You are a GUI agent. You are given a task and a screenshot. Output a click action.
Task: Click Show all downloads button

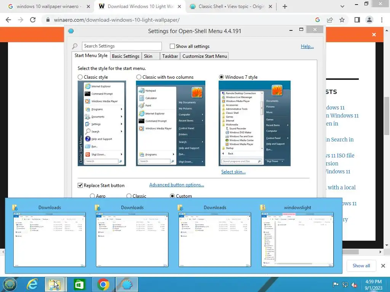(x=361, y=266)
